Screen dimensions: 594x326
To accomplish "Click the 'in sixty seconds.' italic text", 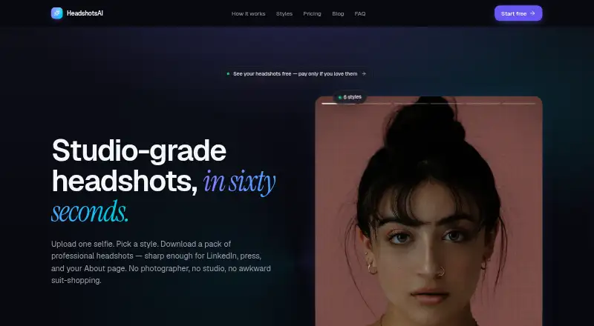I will click(x=163, y=196).
